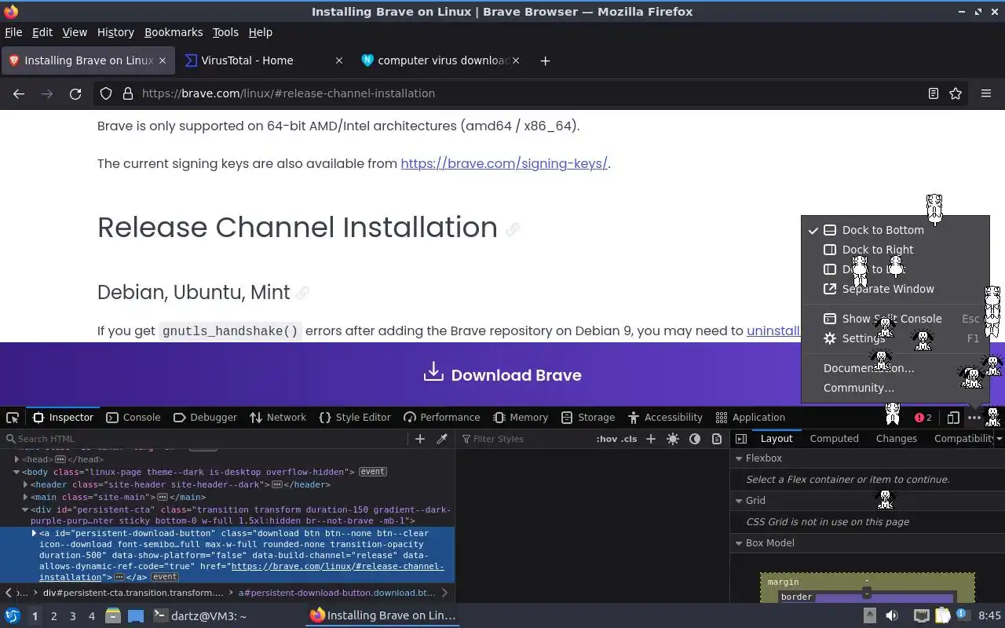Toggle light color scheme simulation sun icon
The height and width of the screenshot is (628, 1005).
click(673, 439)
